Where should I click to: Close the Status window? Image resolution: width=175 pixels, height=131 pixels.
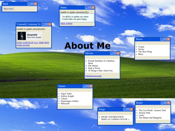pos(93,7)
